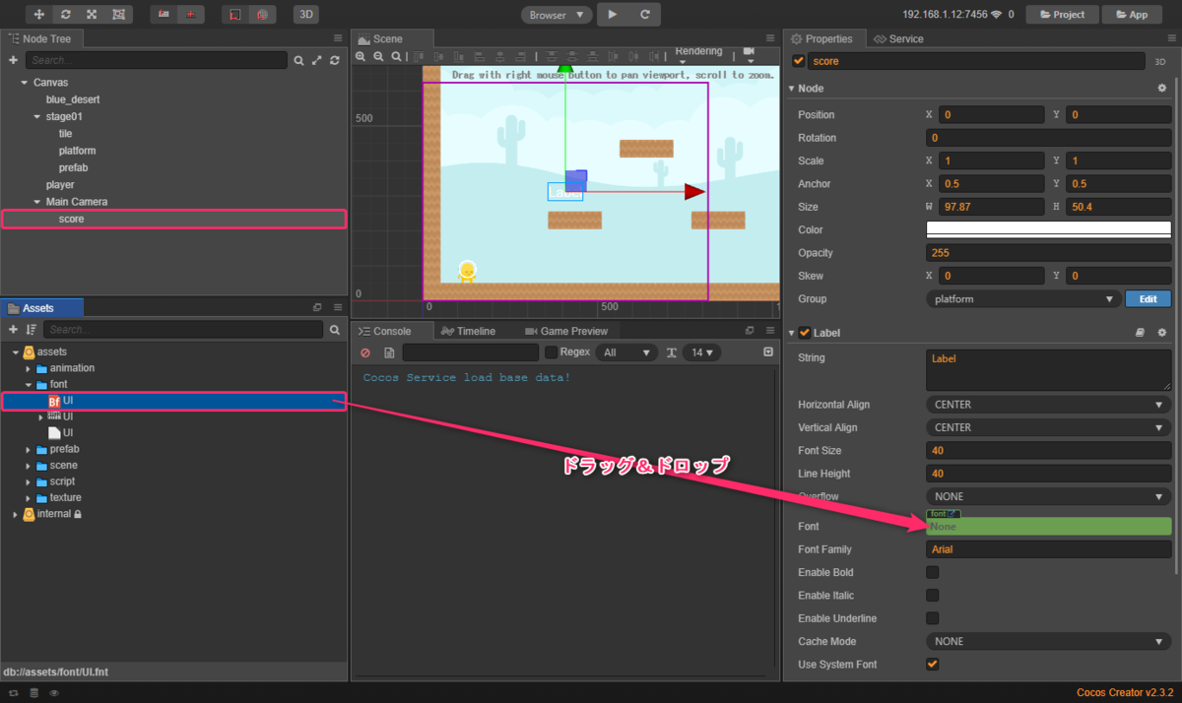Click the Refresh preview button next to Play
This screenshot has width=1182, height=703.
click(645, 15)
